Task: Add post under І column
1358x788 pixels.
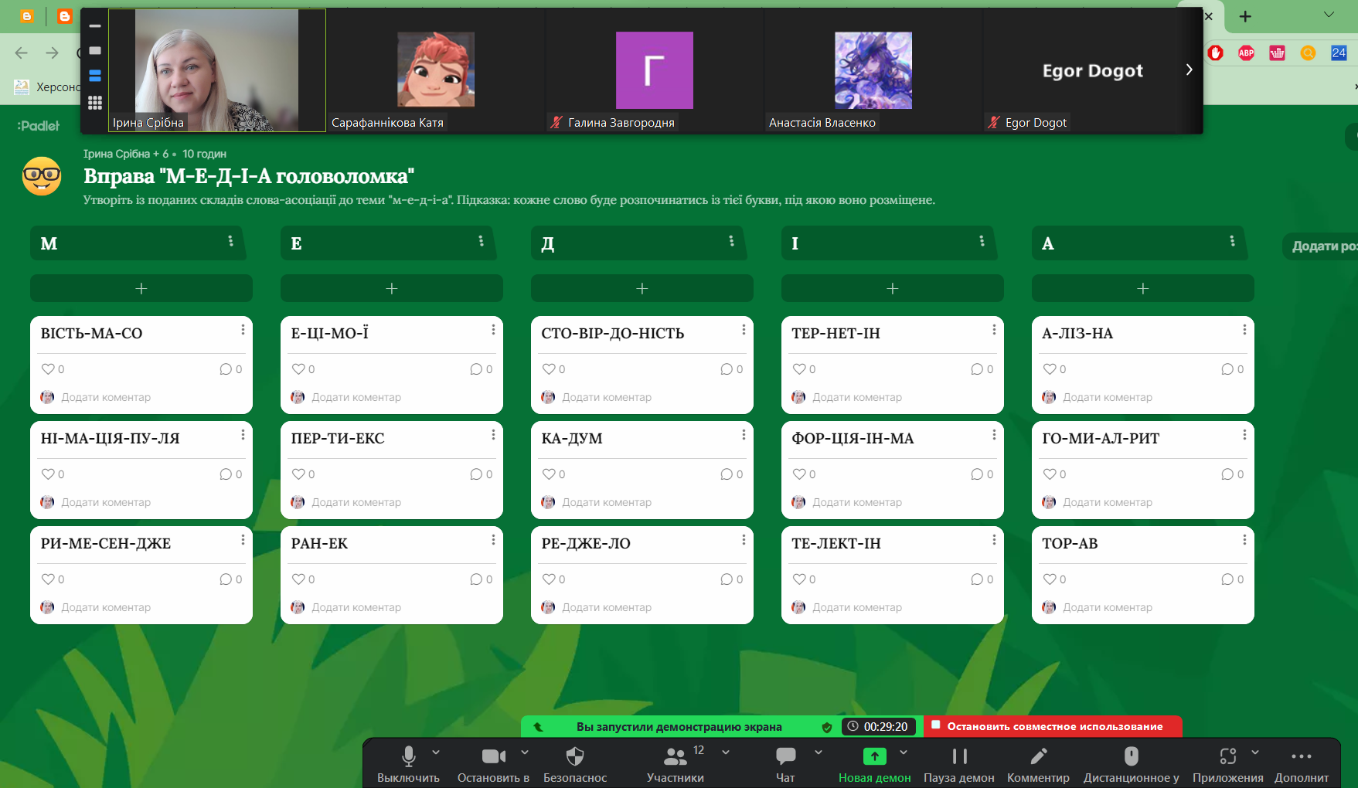Action: [x=893, y=288]
